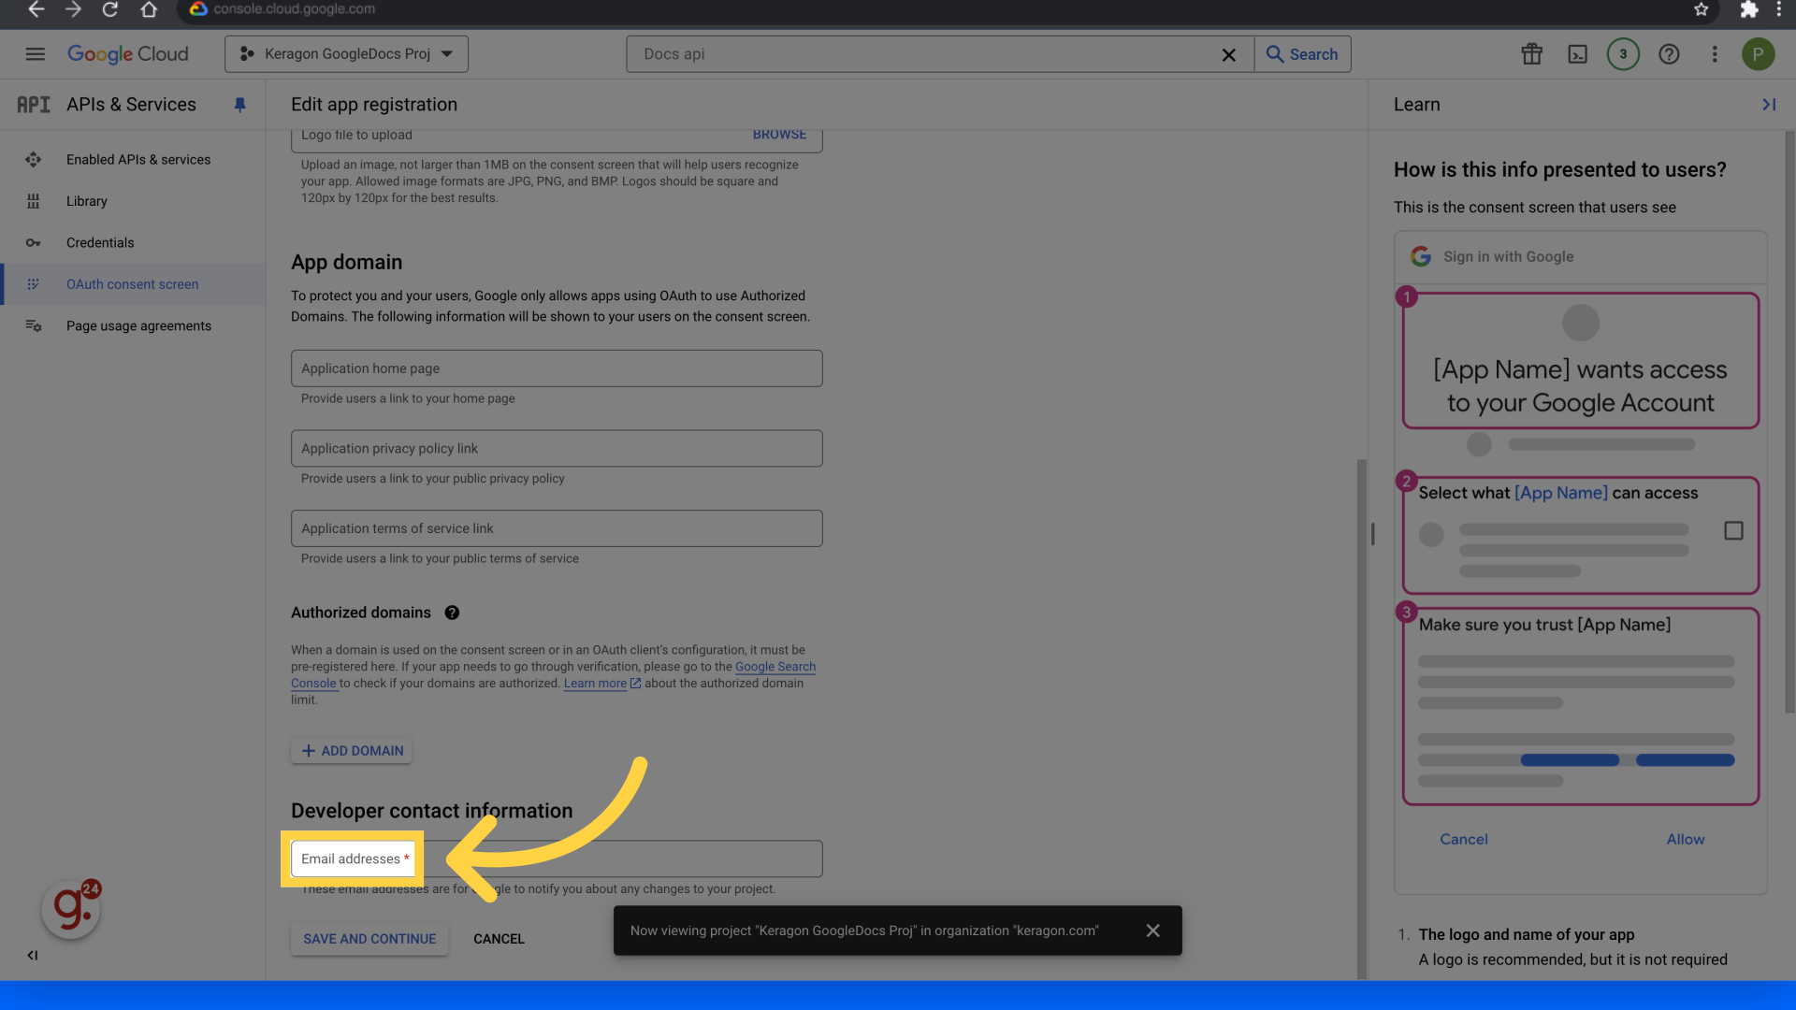Click the Application privacy policy link field
Image resolution: width=1796 pixels, height=1010 pixels.
pyautogui.click(x=557, y=449)
